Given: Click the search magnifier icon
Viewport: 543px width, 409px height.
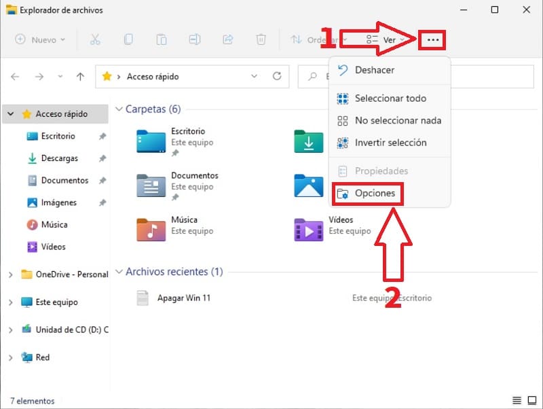Looking at the screenshot, I should tap(312, 76).
